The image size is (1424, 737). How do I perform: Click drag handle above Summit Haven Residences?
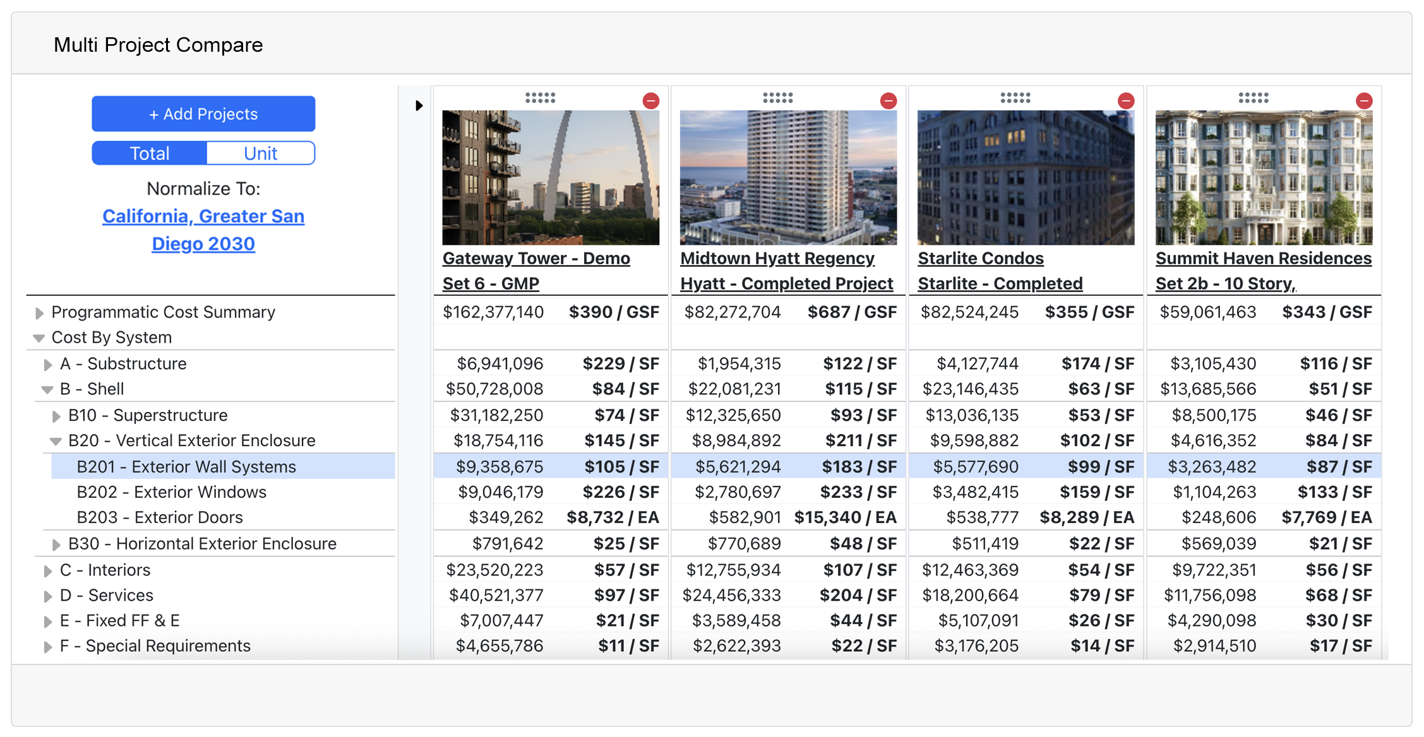[x=1253, y=98]
